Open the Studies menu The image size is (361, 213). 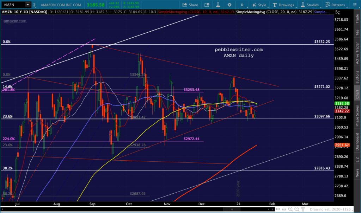pyautogui.click(x=310, y=5)
